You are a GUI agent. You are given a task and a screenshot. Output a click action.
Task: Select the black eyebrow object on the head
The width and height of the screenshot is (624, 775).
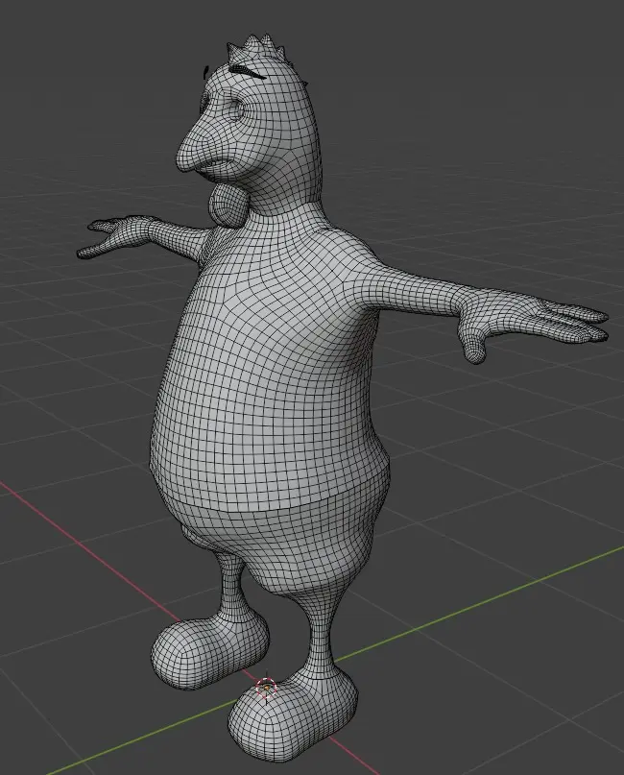pyautogui.click(x=249, y=73)
